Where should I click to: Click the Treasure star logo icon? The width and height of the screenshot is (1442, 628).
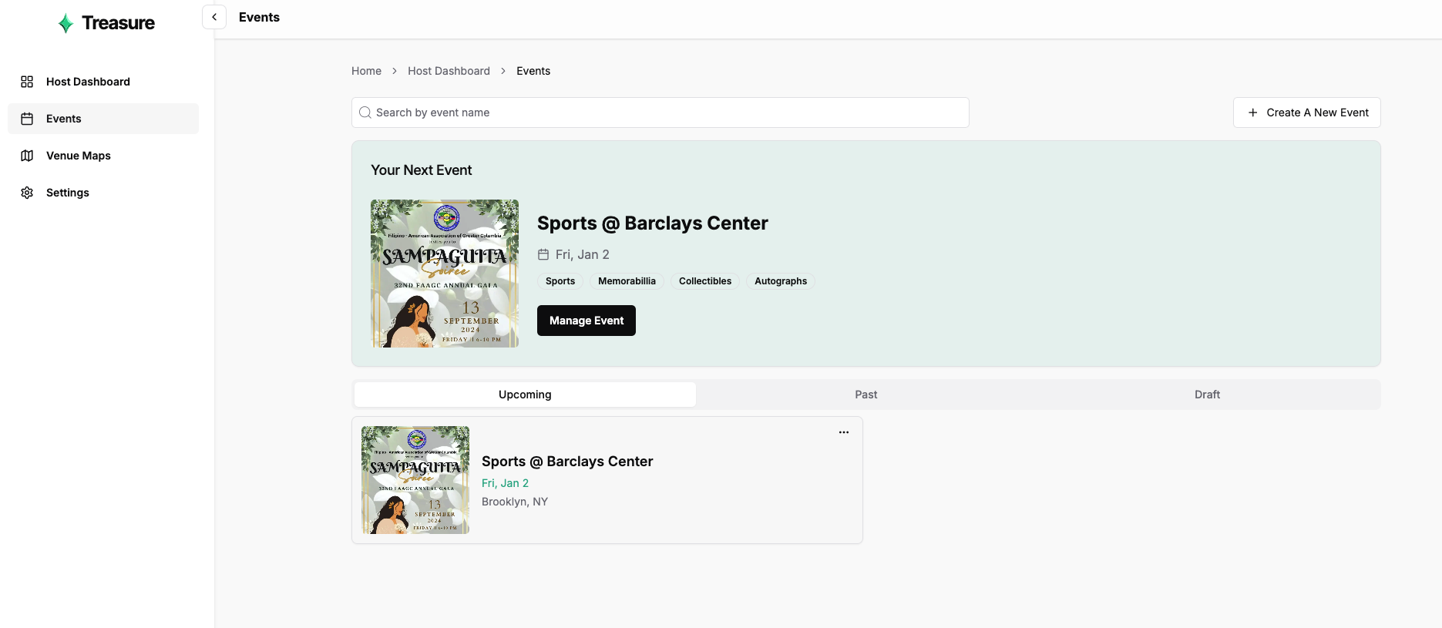click(66, 23)
